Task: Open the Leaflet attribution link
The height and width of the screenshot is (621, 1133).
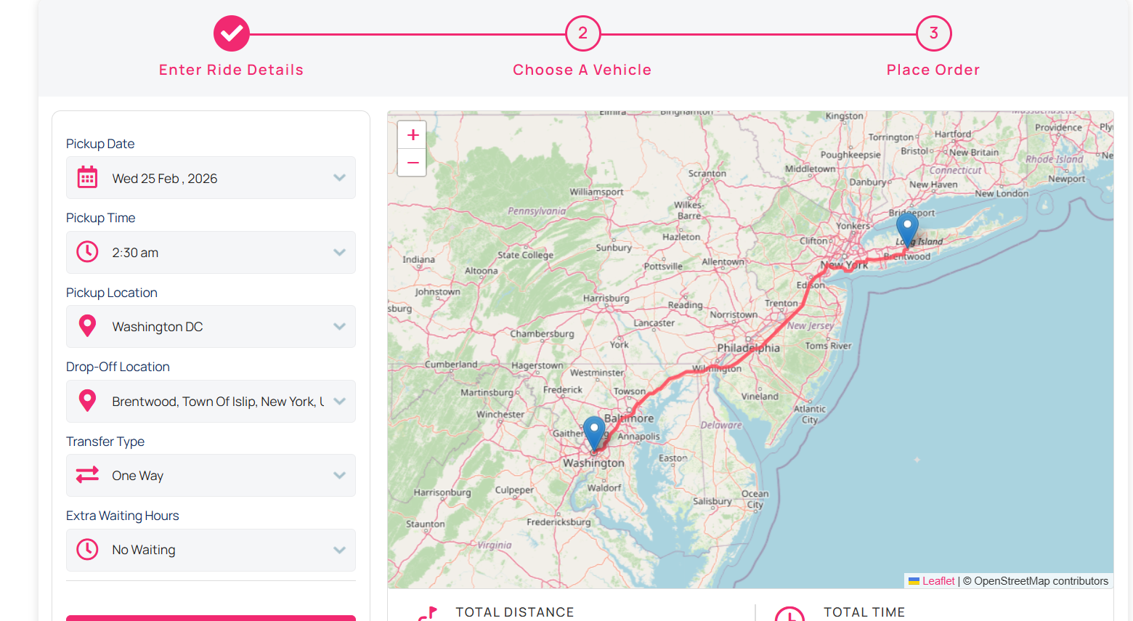Action: [x=938, y=581]
